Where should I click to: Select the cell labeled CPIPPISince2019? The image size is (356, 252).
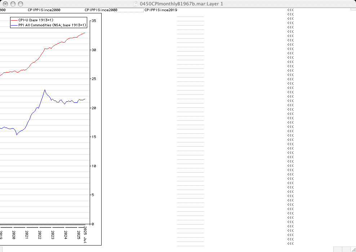coord(161,10)
